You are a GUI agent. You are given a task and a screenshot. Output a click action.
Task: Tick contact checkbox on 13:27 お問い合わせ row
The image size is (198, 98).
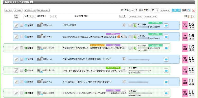point(22,93)
